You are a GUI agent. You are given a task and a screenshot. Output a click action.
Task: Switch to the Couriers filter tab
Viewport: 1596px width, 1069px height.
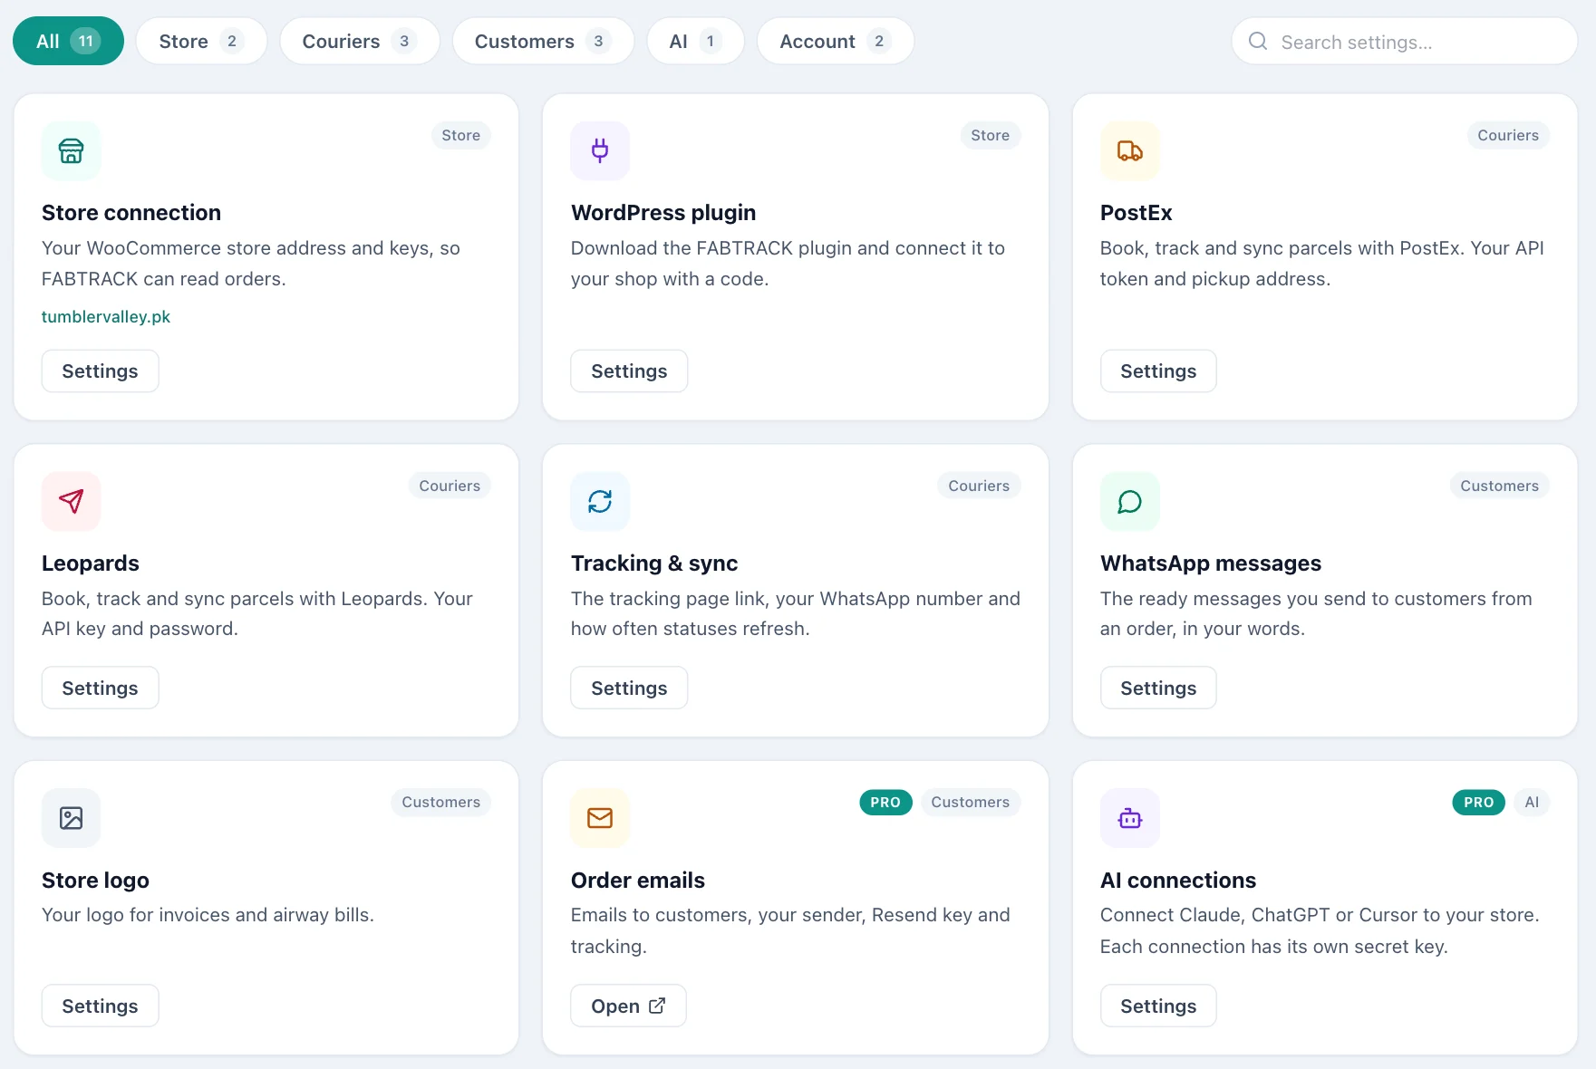[x=360, y=41]
